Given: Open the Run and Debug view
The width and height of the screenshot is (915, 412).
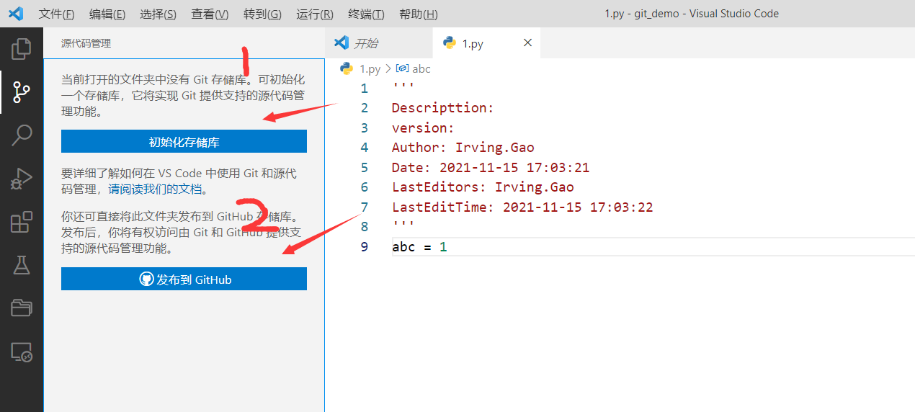Looking at the screenshot, I should [22, 179].
